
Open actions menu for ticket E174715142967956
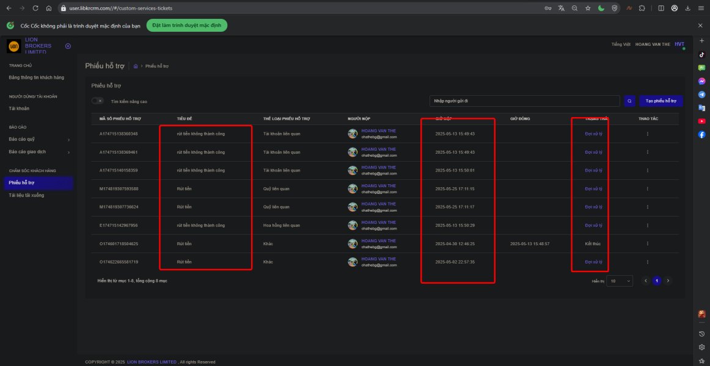648,225
